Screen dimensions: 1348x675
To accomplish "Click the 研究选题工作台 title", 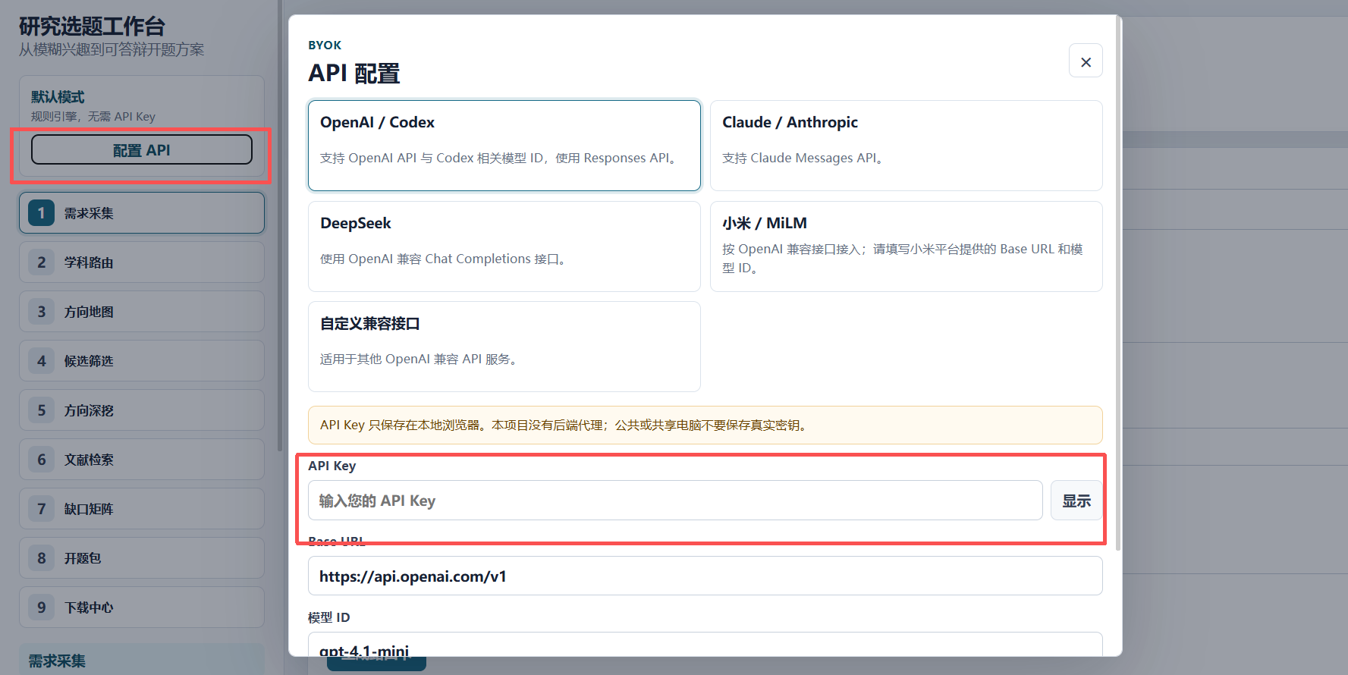I will click(92, 27).
